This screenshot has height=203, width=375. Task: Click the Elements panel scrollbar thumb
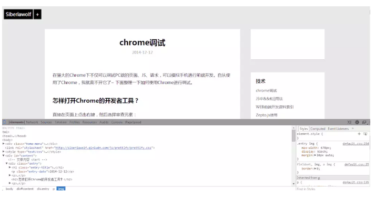tap(293, 136)
